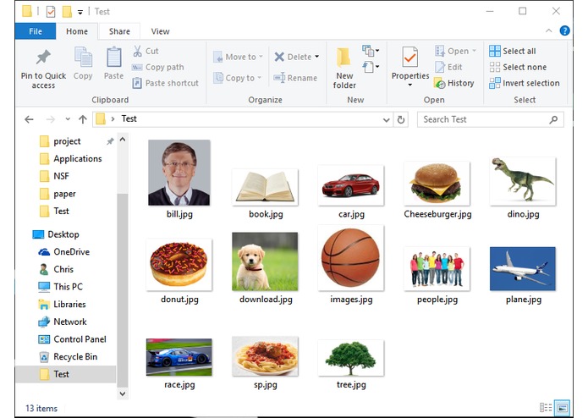The width and height of the screenshot is (588, 418).
Task: Open Customize Quick Access Toolbar dropdown
Action: (x=80, y=12)
